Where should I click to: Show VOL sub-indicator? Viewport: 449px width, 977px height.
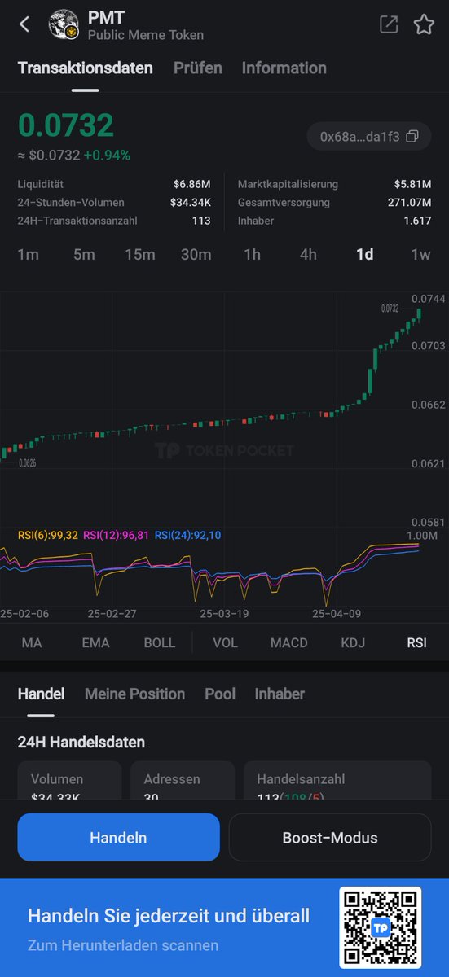[225, 642]
